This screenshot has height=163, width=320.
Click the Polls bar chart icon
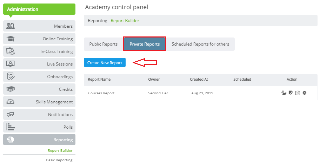[11, 127]
